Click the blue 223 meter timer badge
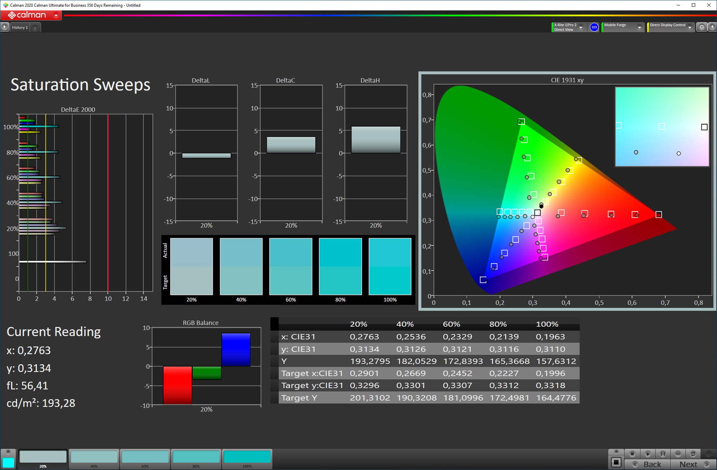 click(594, 27)
